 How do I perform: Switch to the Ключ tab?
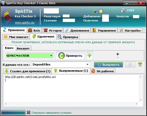click(x=9, y=48)
